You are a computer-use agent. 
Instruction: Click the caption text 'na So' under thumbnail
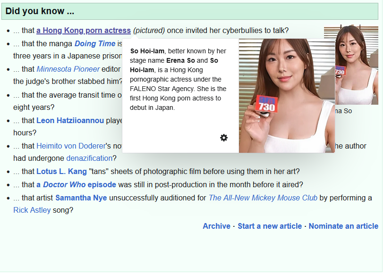coord(343,111)
